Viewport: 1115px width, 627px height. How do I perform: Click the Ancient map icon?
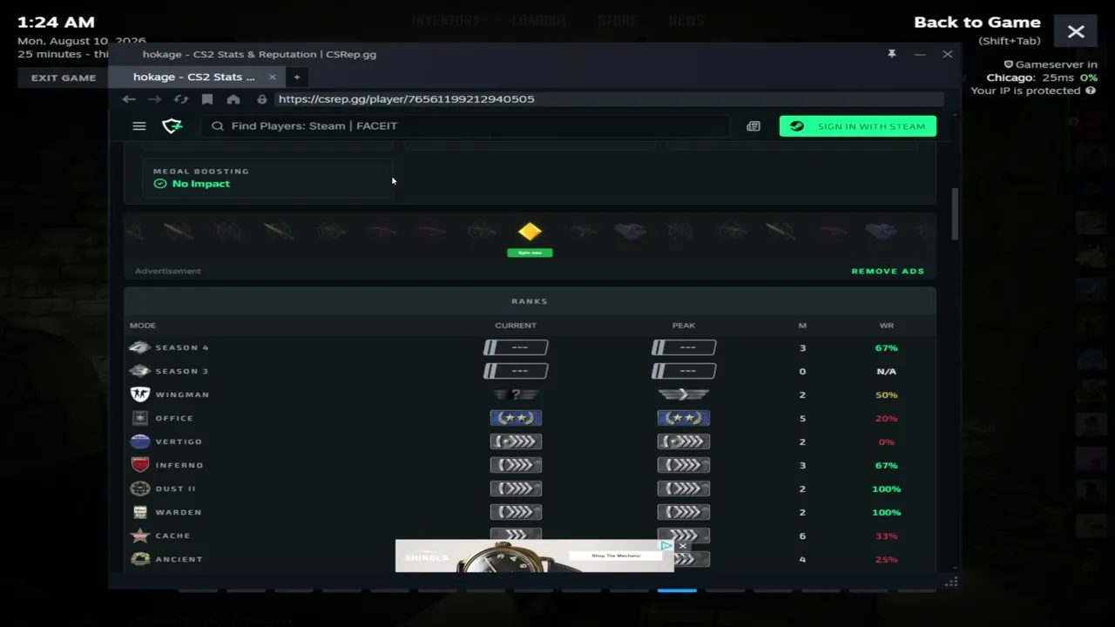tap(139, 559)
